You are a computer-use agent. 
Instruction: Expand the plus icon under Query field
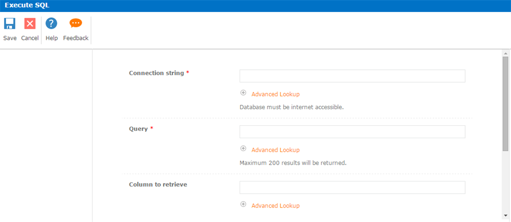[x=244, y=149]
